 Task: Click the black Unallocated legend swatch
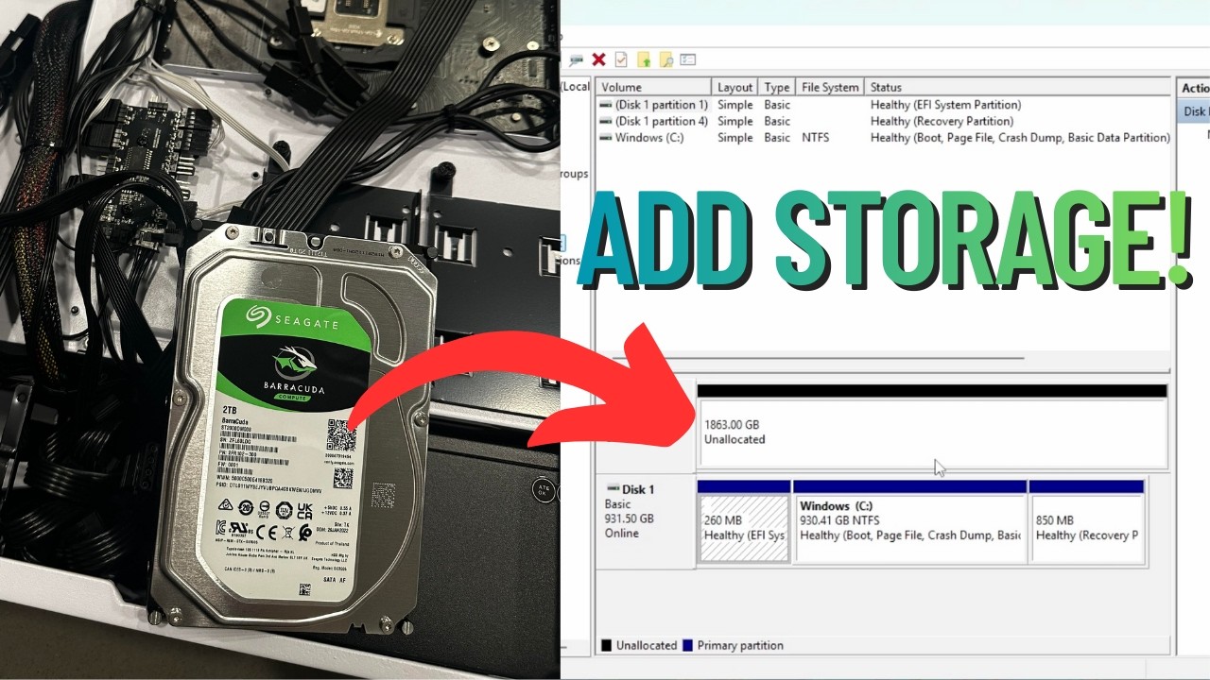point(606,646)
